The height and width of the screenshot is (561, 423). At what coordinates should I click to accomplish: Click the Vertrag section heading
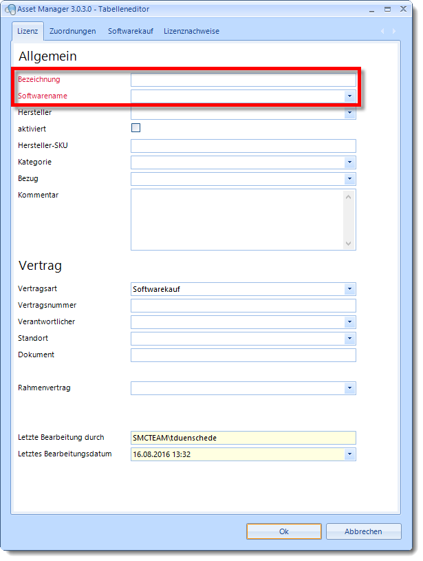coord(40,266)
